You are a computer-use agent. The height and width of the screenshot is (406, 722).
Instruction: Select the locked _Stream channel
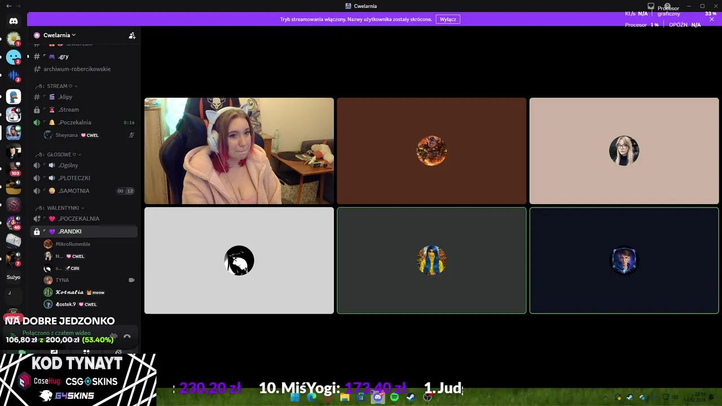pyautogui.click(x=83, y=109)
